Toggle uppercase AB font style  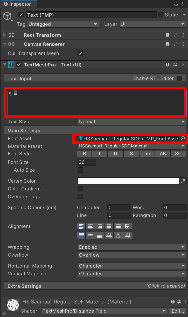pos(163,154)
